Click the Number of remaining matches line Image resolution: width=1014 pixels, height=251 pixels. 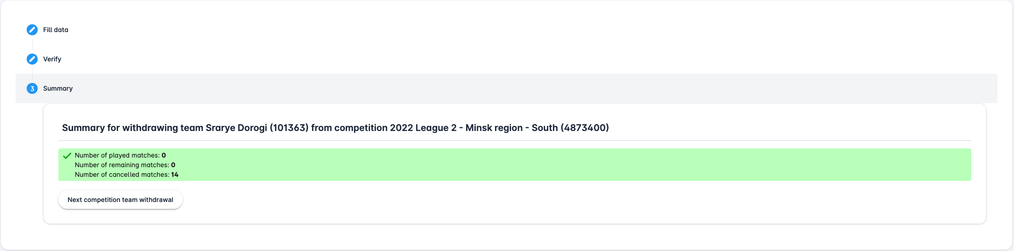[122, 165]
